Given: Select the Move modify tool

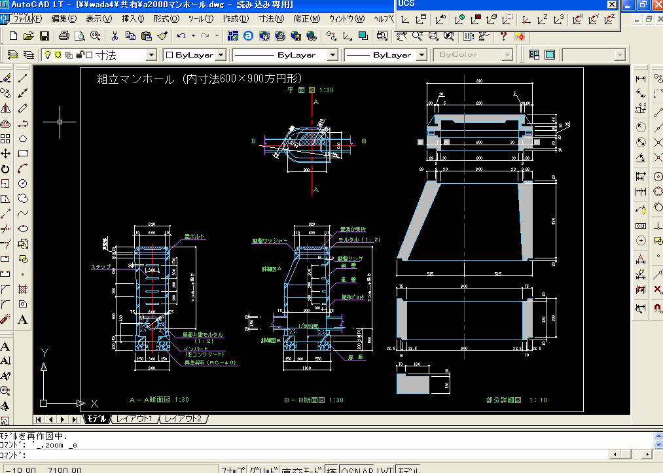Looking at the screenshot, I should point(5,154).
